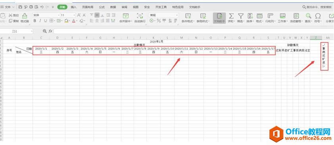Click Merge and Center (合并居中) icon
Viewport: 334px width, 145px height.
[x=126, y=16]
